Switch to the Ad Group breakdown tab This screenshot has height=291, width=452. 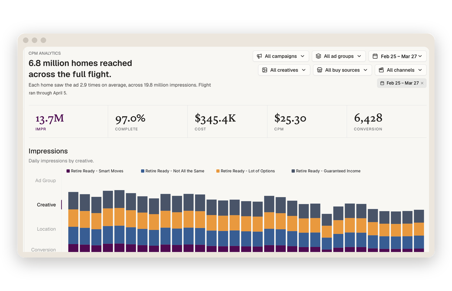point(46,181)
